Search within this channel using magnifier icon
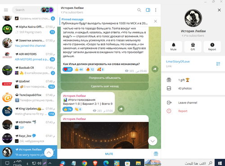Image resolution: width=225 pixels, height=166 pixels. click(139, 10)
